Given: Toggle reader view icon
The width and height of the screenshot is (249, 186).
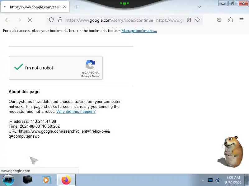Looking at the screenshot, I should (x=189, y=20).
